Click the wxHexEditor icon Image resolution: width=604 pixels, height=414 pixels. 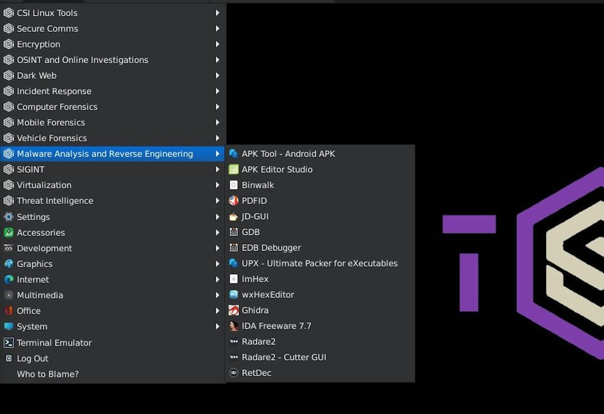point(233,295)
